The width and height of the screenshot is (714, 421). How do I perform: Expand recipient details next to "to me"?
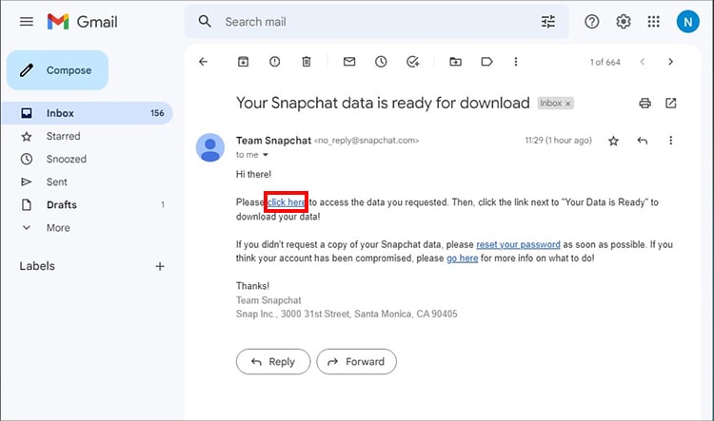[x=266, y=155]
